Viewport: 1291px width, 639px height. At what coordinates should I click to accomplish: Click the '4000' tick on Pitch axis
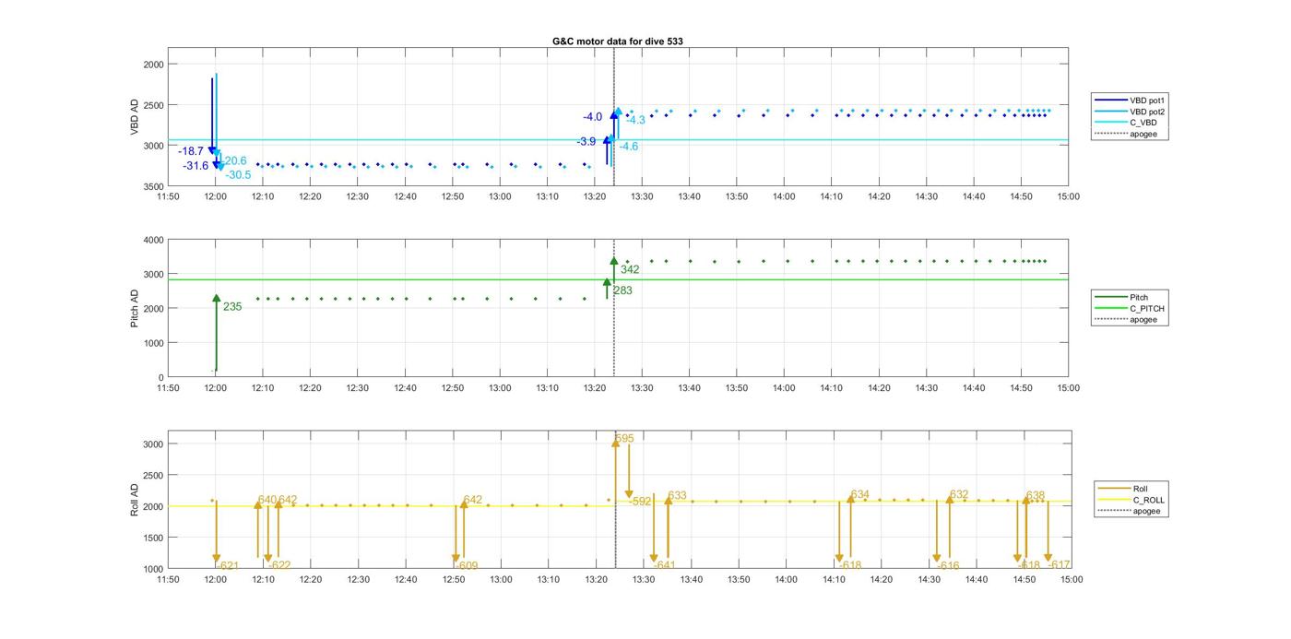click(x=153, y=240)
